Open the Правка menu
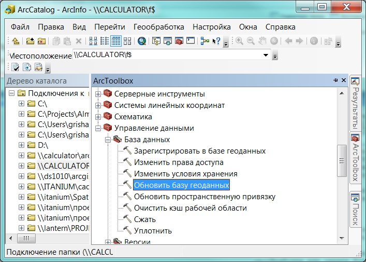Viewport: 366px width, 262px height. tap(51, 27)
